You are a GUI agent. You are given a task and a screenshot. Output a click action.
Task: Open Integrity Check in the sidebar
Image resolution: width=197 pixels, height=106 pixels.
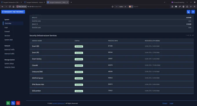pos(10,67)
